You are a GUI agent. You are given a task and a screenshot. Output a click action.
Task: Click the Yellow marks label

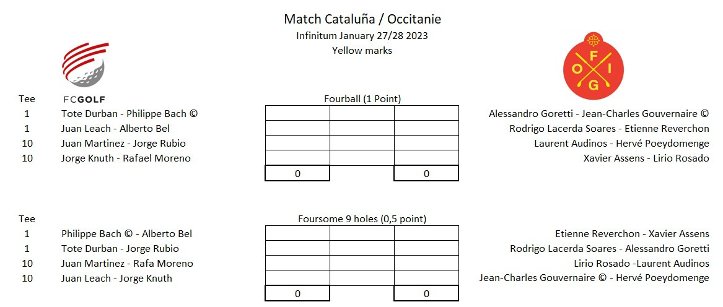[x=362, y=50]
